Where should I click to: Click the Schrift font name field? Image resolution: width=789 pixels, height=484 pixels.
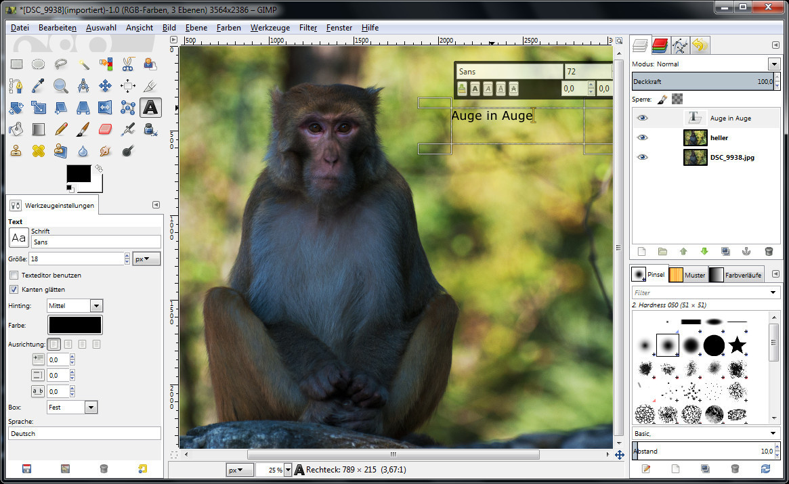click(95, 242)
